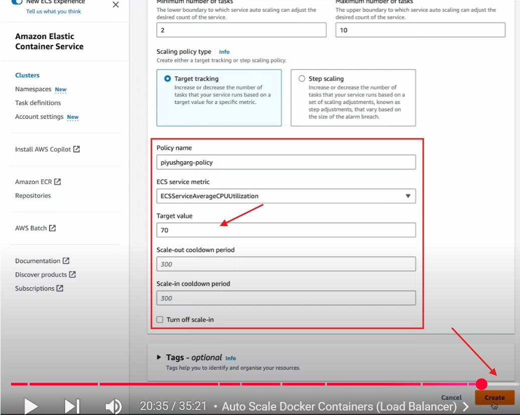Toggle the New ECS Experience switch
This screenshot has width=520, height=415.
click(17, 2)
